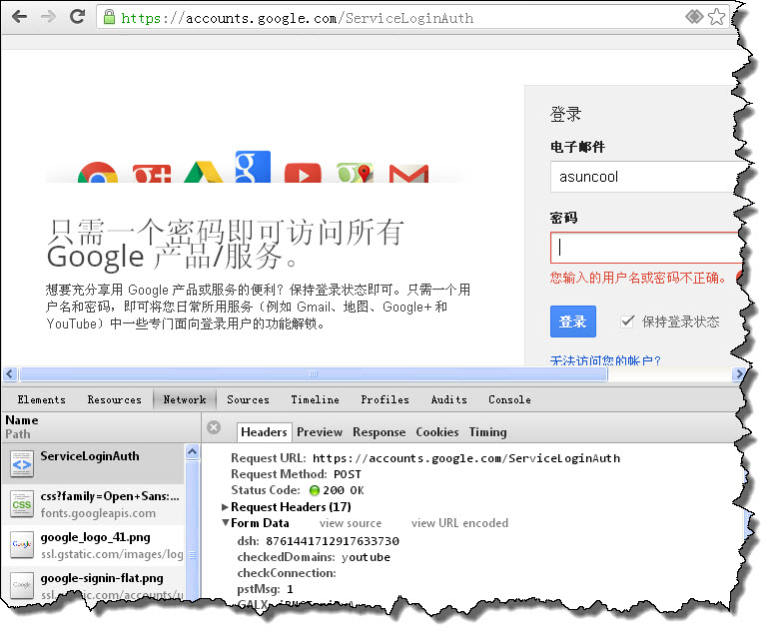The height and width of the screenshot is (638, 777).
Task: Click the Gmail product icon
Action: coord(408,173)
